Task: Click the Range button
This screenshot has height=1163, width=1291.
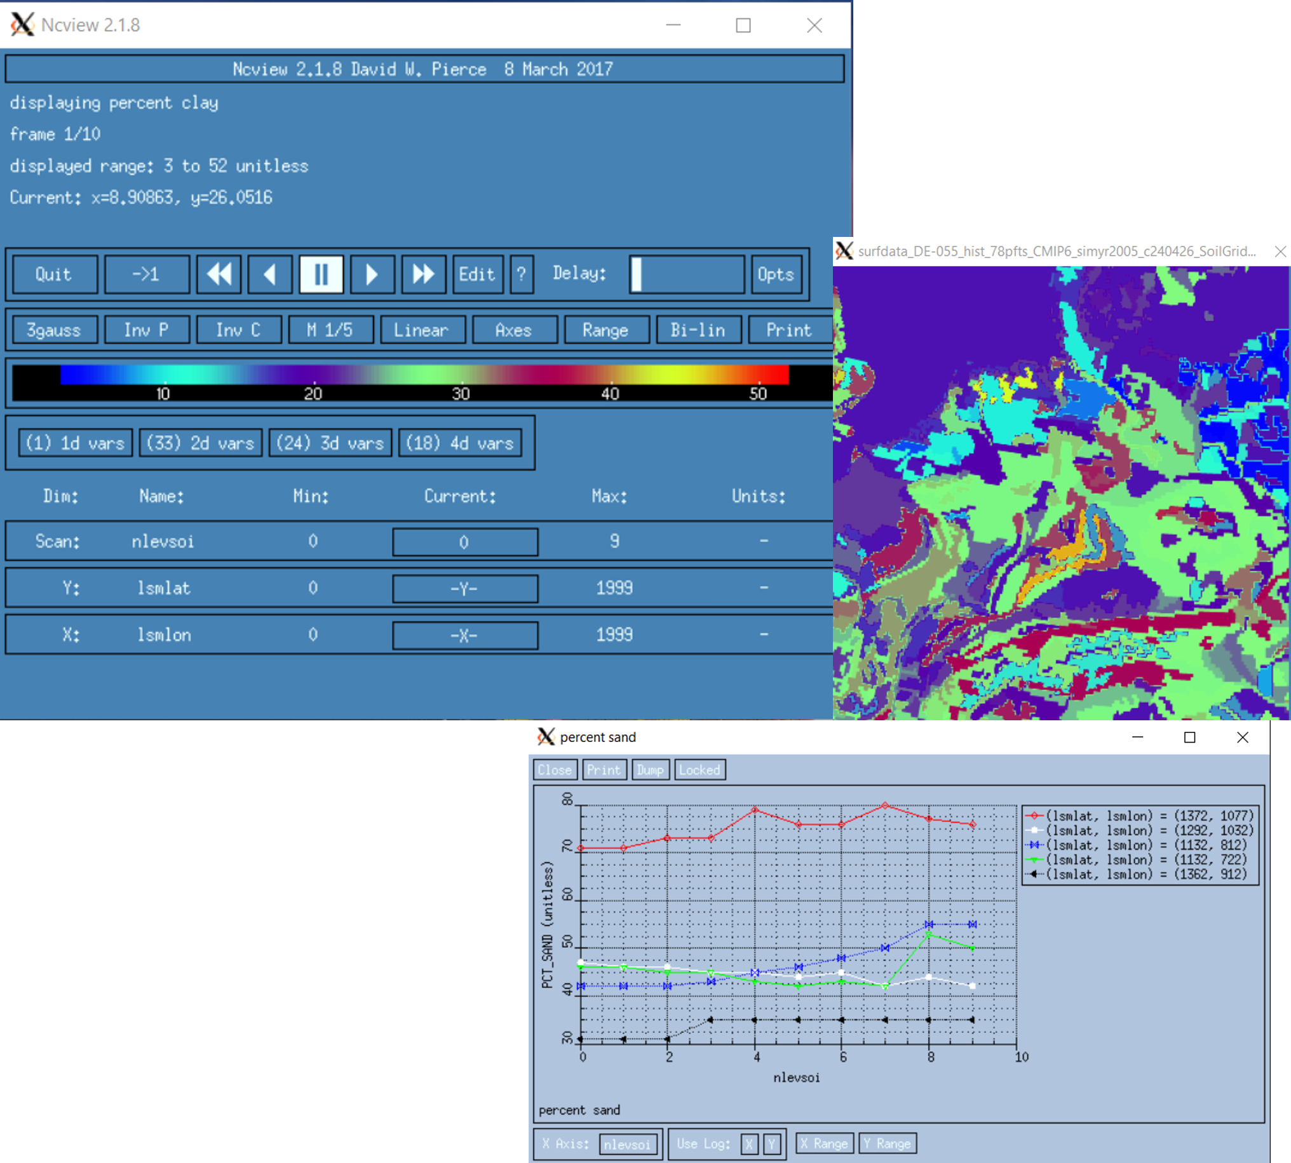Action: pyautogui.click(x=606, y=330)
